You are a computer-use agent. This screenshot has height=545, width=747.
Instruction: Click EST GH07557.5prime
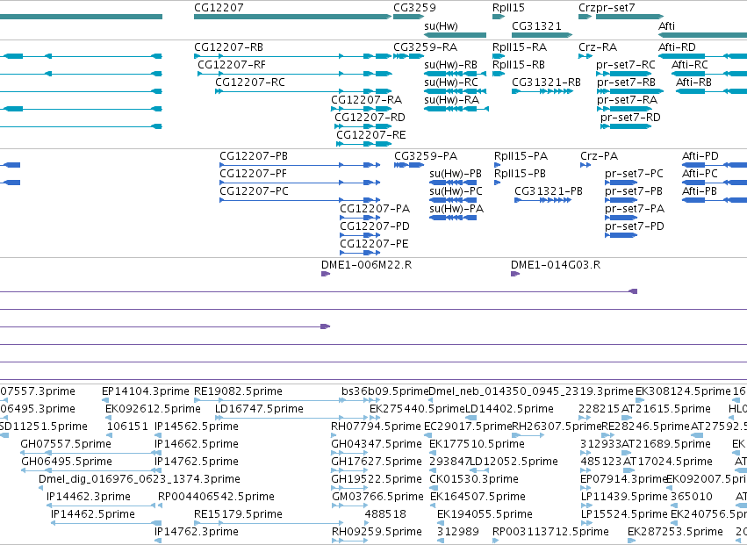coord(91,453)
